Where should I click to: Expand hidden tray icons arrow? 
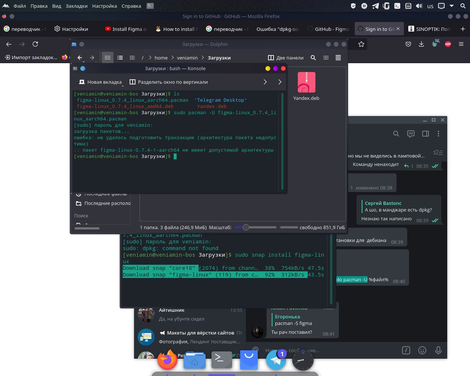coord(452,6)
